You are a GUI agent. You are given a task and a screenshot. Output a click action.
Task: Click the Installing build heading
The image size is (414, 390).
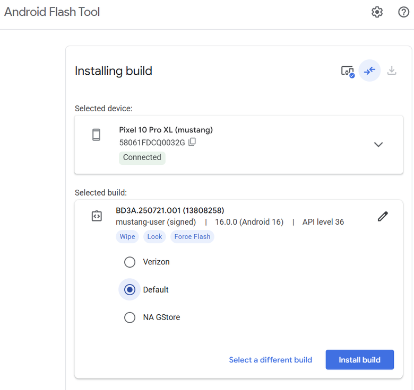pos(114,71)
